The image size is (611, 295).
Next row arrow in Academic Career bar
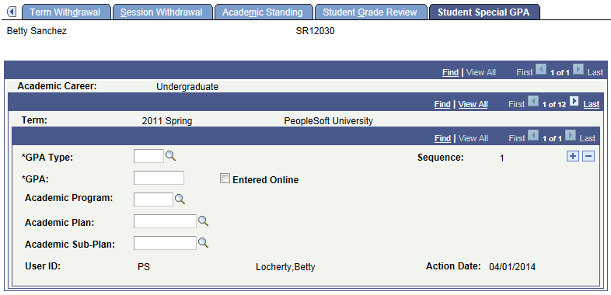click(x=579, y=70)
